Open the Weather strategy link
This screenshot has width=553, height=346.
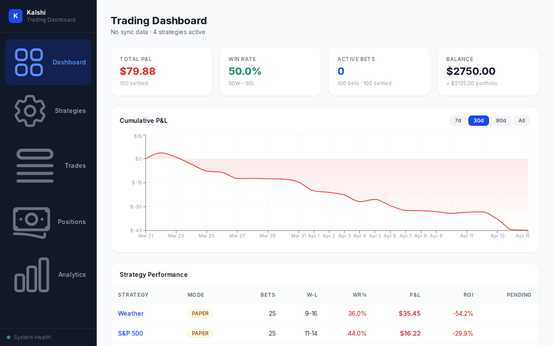click(131, 314)
